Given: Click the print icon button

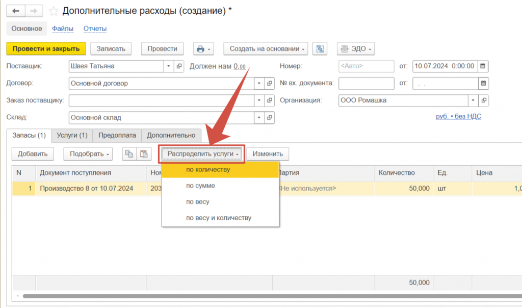Looking at the screenshot, I should point(203,49).
